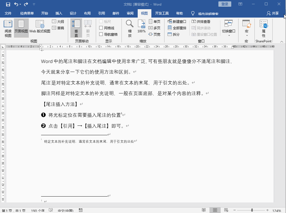286x213 pixels.
Task: Redo the last action
Action: point(26,4)
